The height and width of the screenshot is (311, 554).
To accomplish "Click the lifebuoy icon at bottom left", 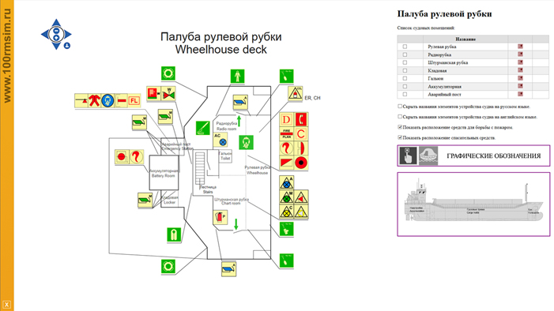I will 168,267.
